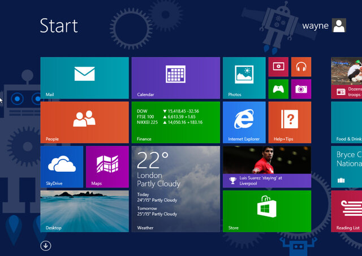Open the Finance stock tile
Viewport: 362px width, 256px height.
pos(176,123)
